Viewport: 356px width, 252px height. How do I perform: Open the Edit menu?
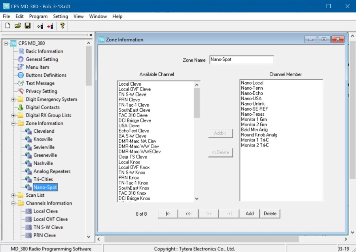coord(19,16)
